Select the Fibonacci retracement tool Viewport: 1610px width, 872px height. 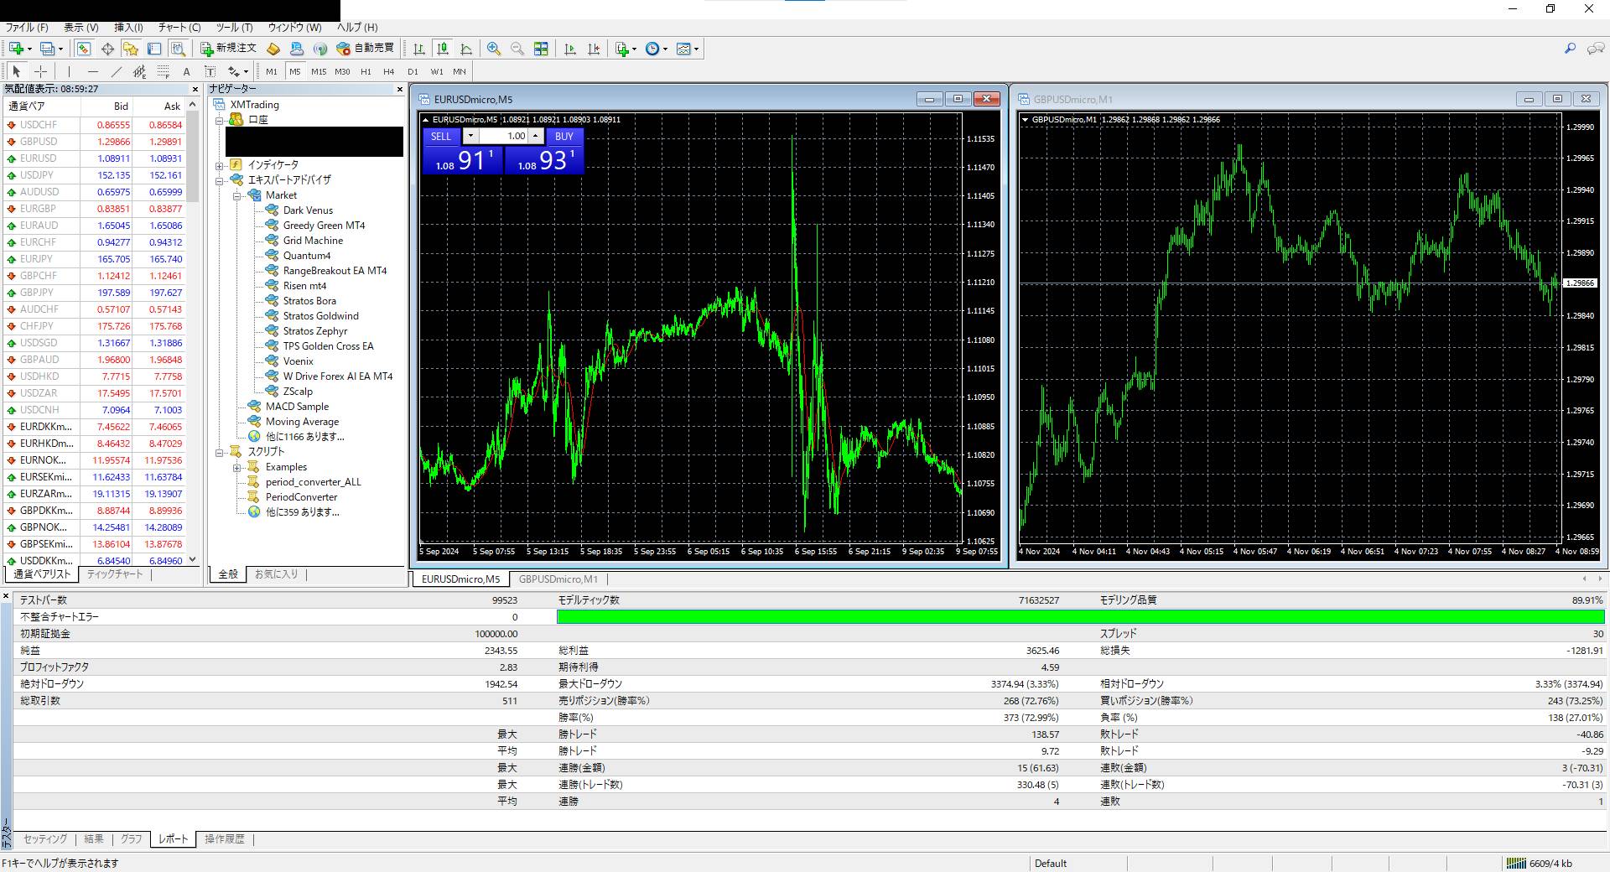[164, 71]
